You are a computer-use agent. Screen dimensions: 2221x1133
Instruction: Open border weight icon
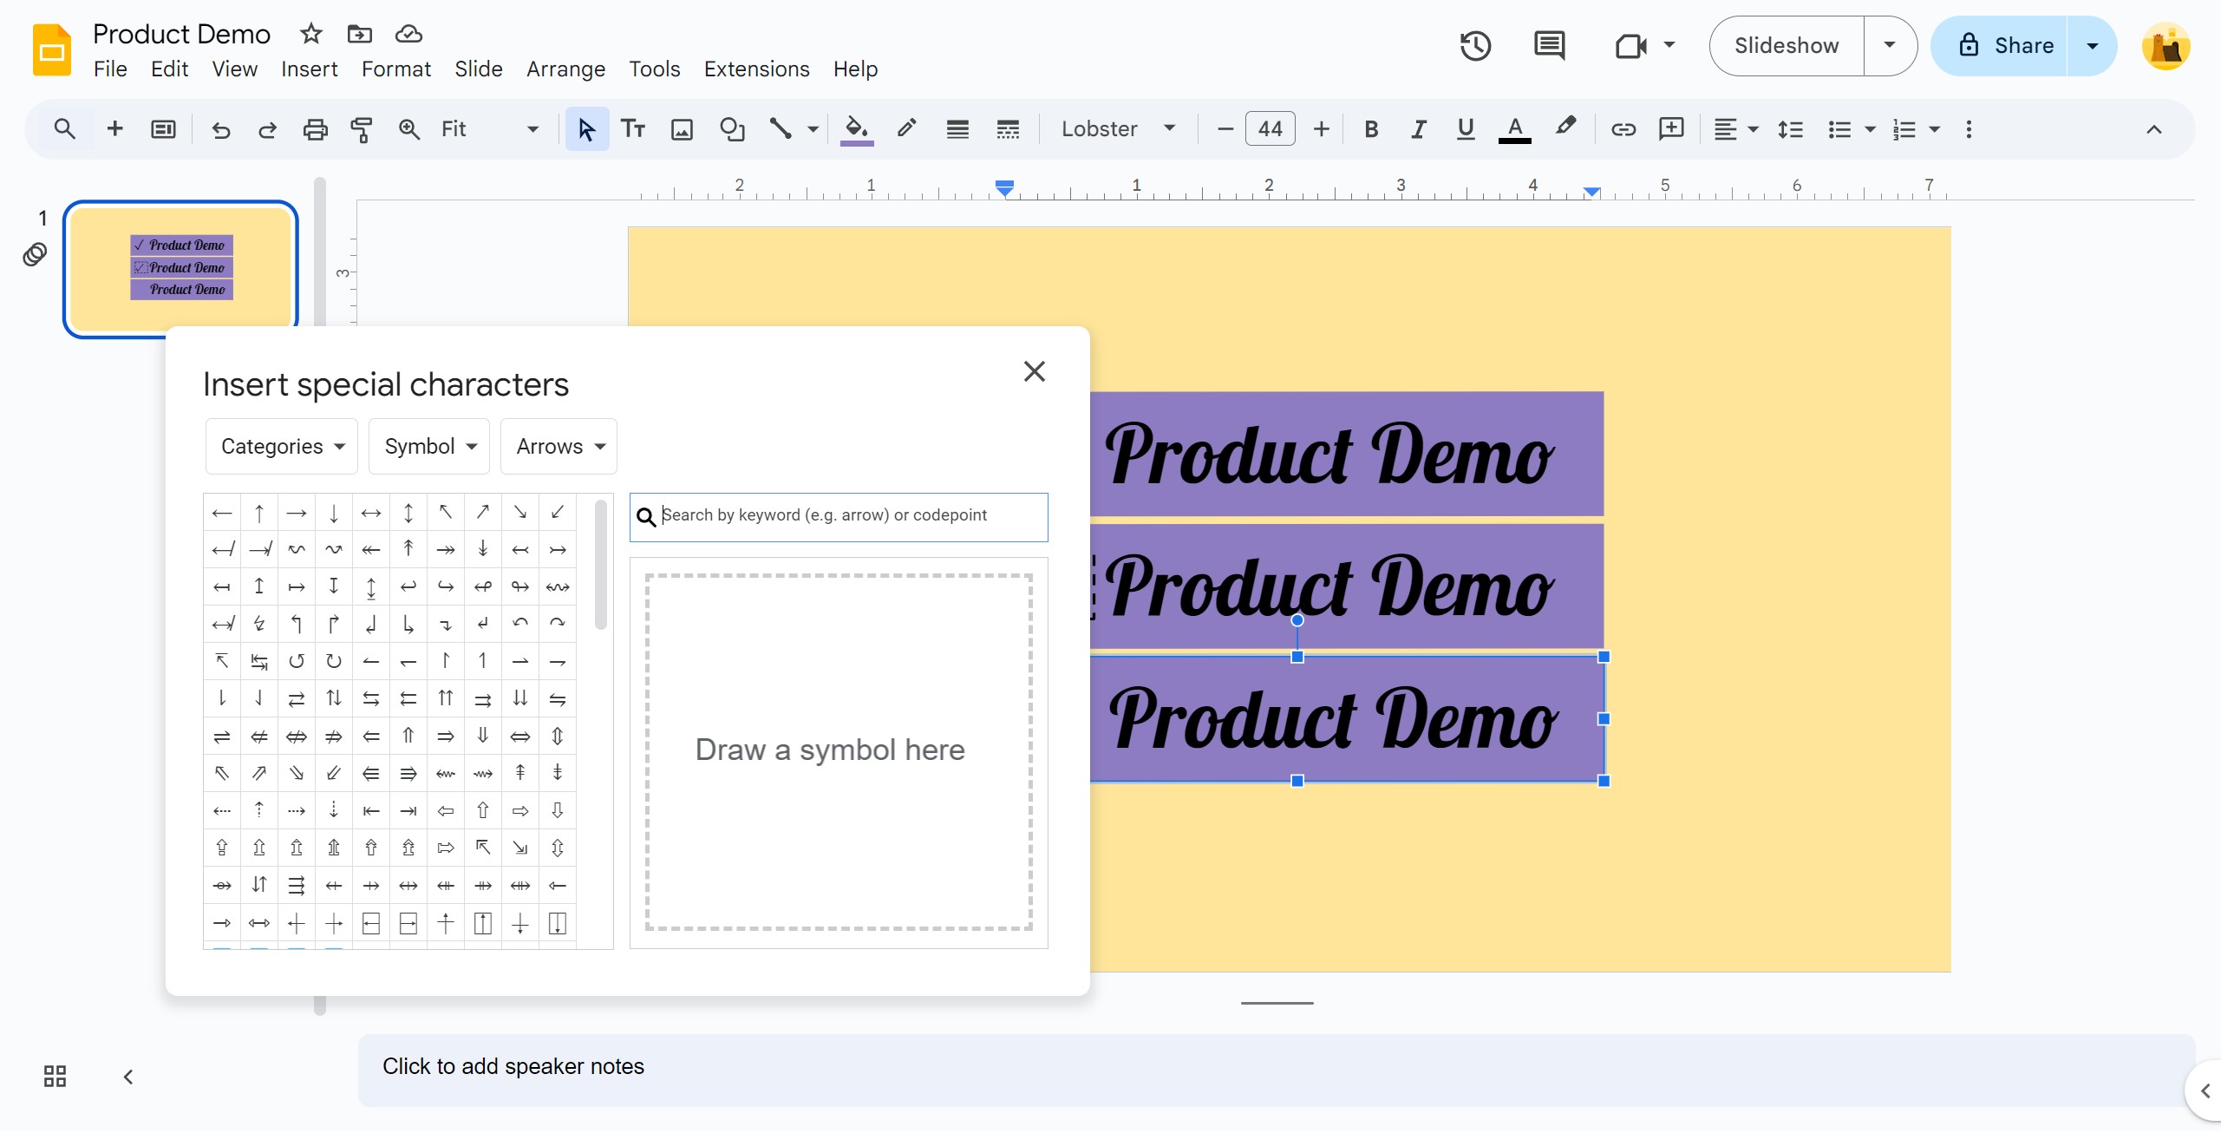pos(957,129)
